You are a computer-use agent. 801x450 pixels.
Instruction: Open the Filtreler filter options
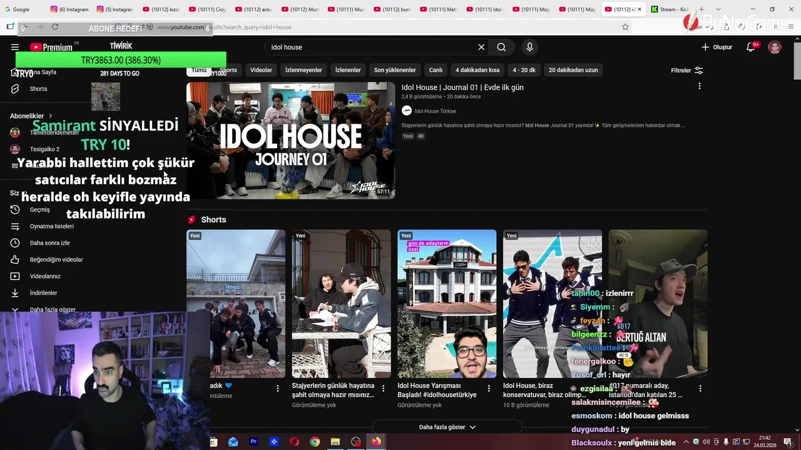pyautogui.click(x=686, y=71)
